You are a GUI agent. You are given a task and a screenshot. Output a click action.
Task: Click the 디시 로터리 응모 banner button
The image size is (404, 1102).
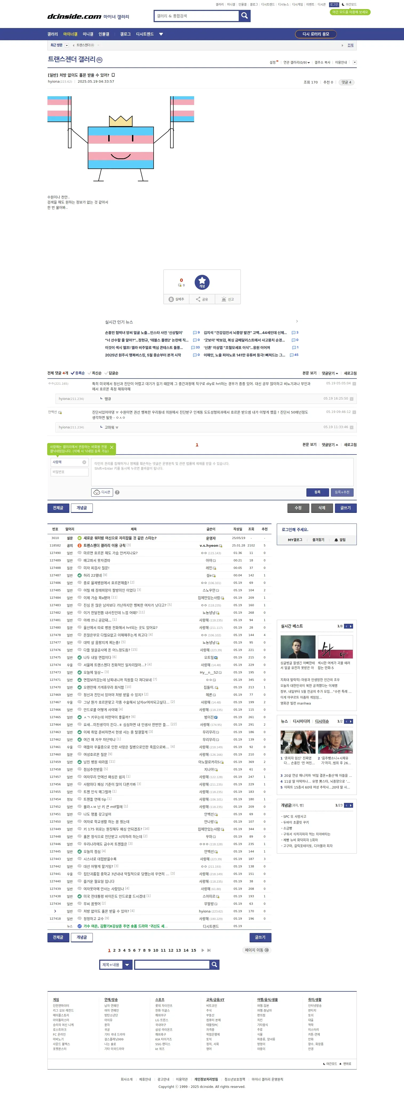click(x=316, y=34)
